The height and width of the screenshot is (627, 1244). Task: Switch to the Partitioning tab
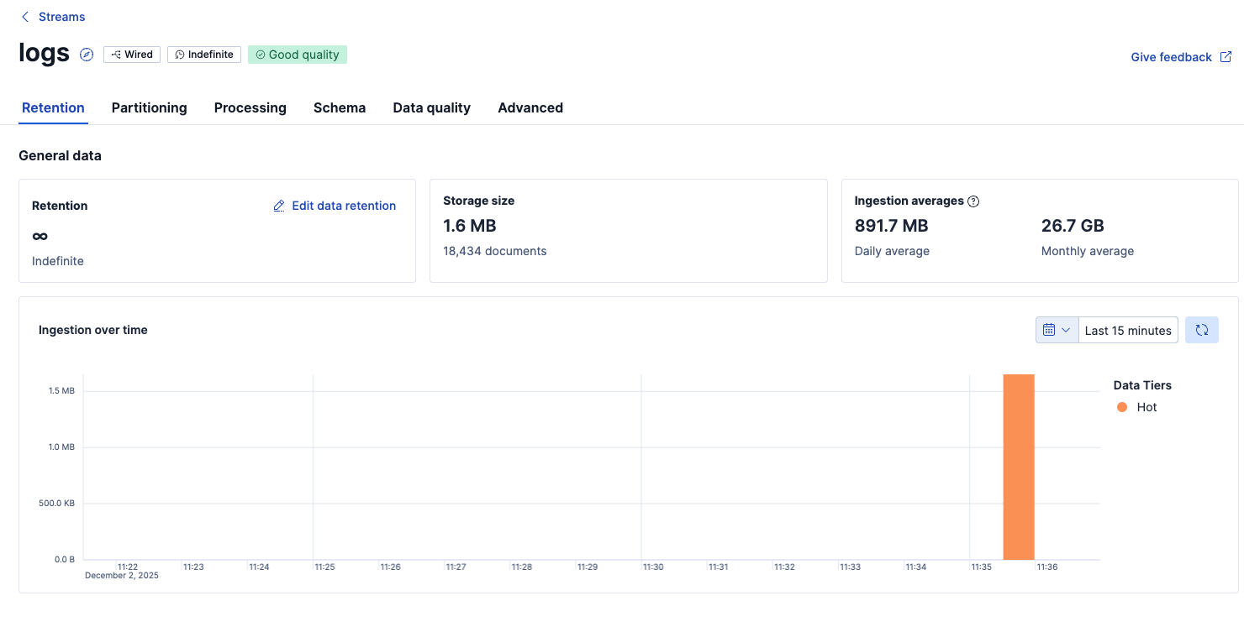coord(150,107)
